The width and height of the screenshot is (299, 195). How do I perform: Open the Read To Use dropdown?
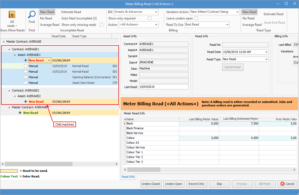[x=227, y=25]
